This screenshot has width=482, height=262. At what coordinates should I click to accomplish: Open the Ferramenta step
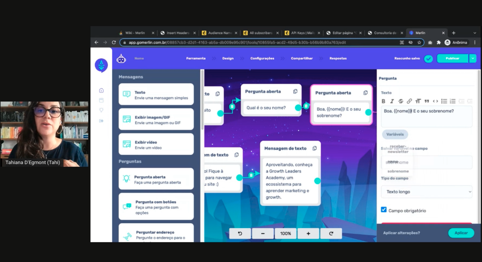pyautogui.click(x=196, y=58)
